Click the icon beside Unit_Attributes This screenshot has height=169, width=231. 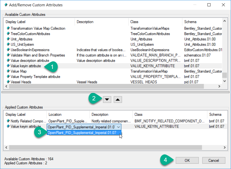(8, 39)
